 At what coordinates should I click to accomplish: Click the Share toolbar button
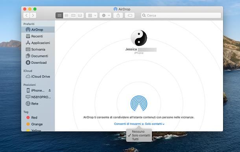point(118,15)
